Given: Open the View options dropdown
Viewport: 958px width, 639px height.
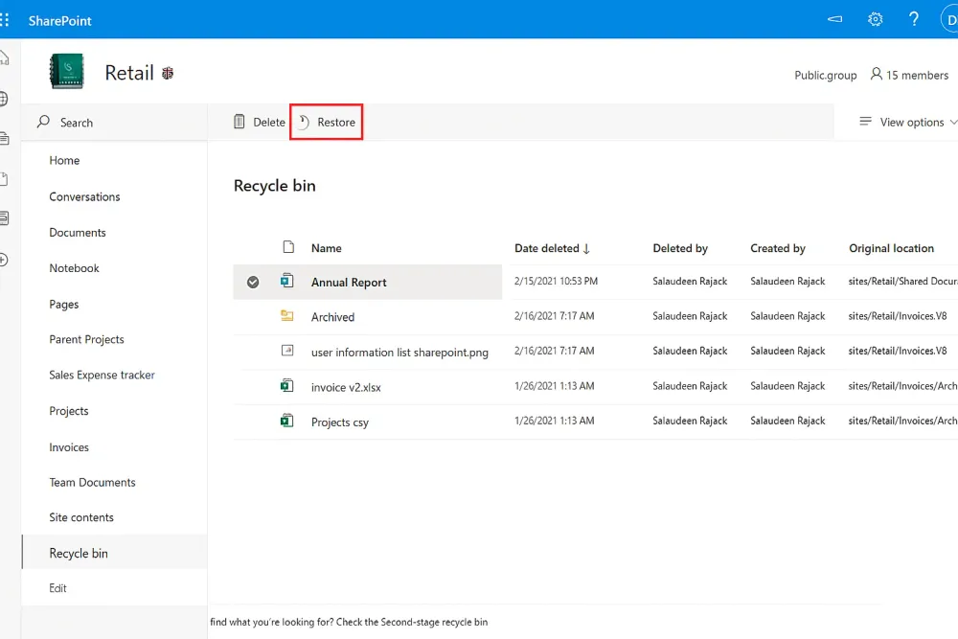Looking at the screenshot, I should point(906,122).
